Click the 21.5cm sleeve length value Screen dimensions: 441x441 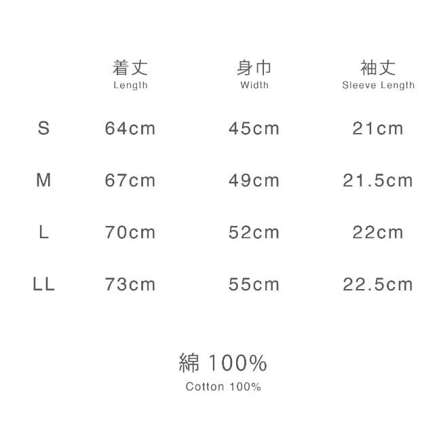coord(378,180)
